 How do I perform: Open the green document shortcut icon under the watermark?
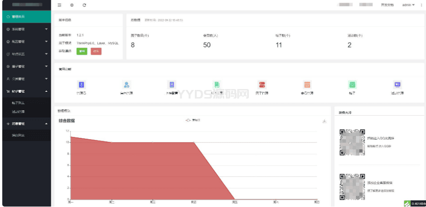tap(217, 85)
